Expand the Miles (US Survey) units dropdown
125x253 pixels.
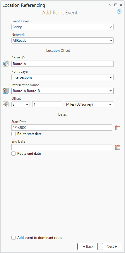[89, 104]
